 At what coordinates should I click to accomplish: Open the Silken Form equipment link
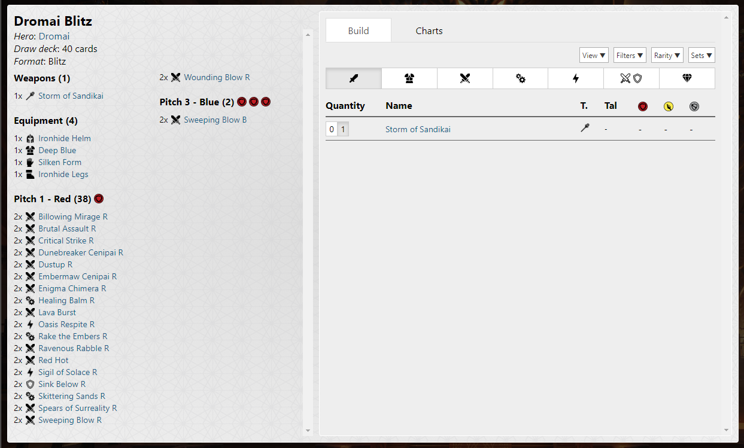click(60, 162)
